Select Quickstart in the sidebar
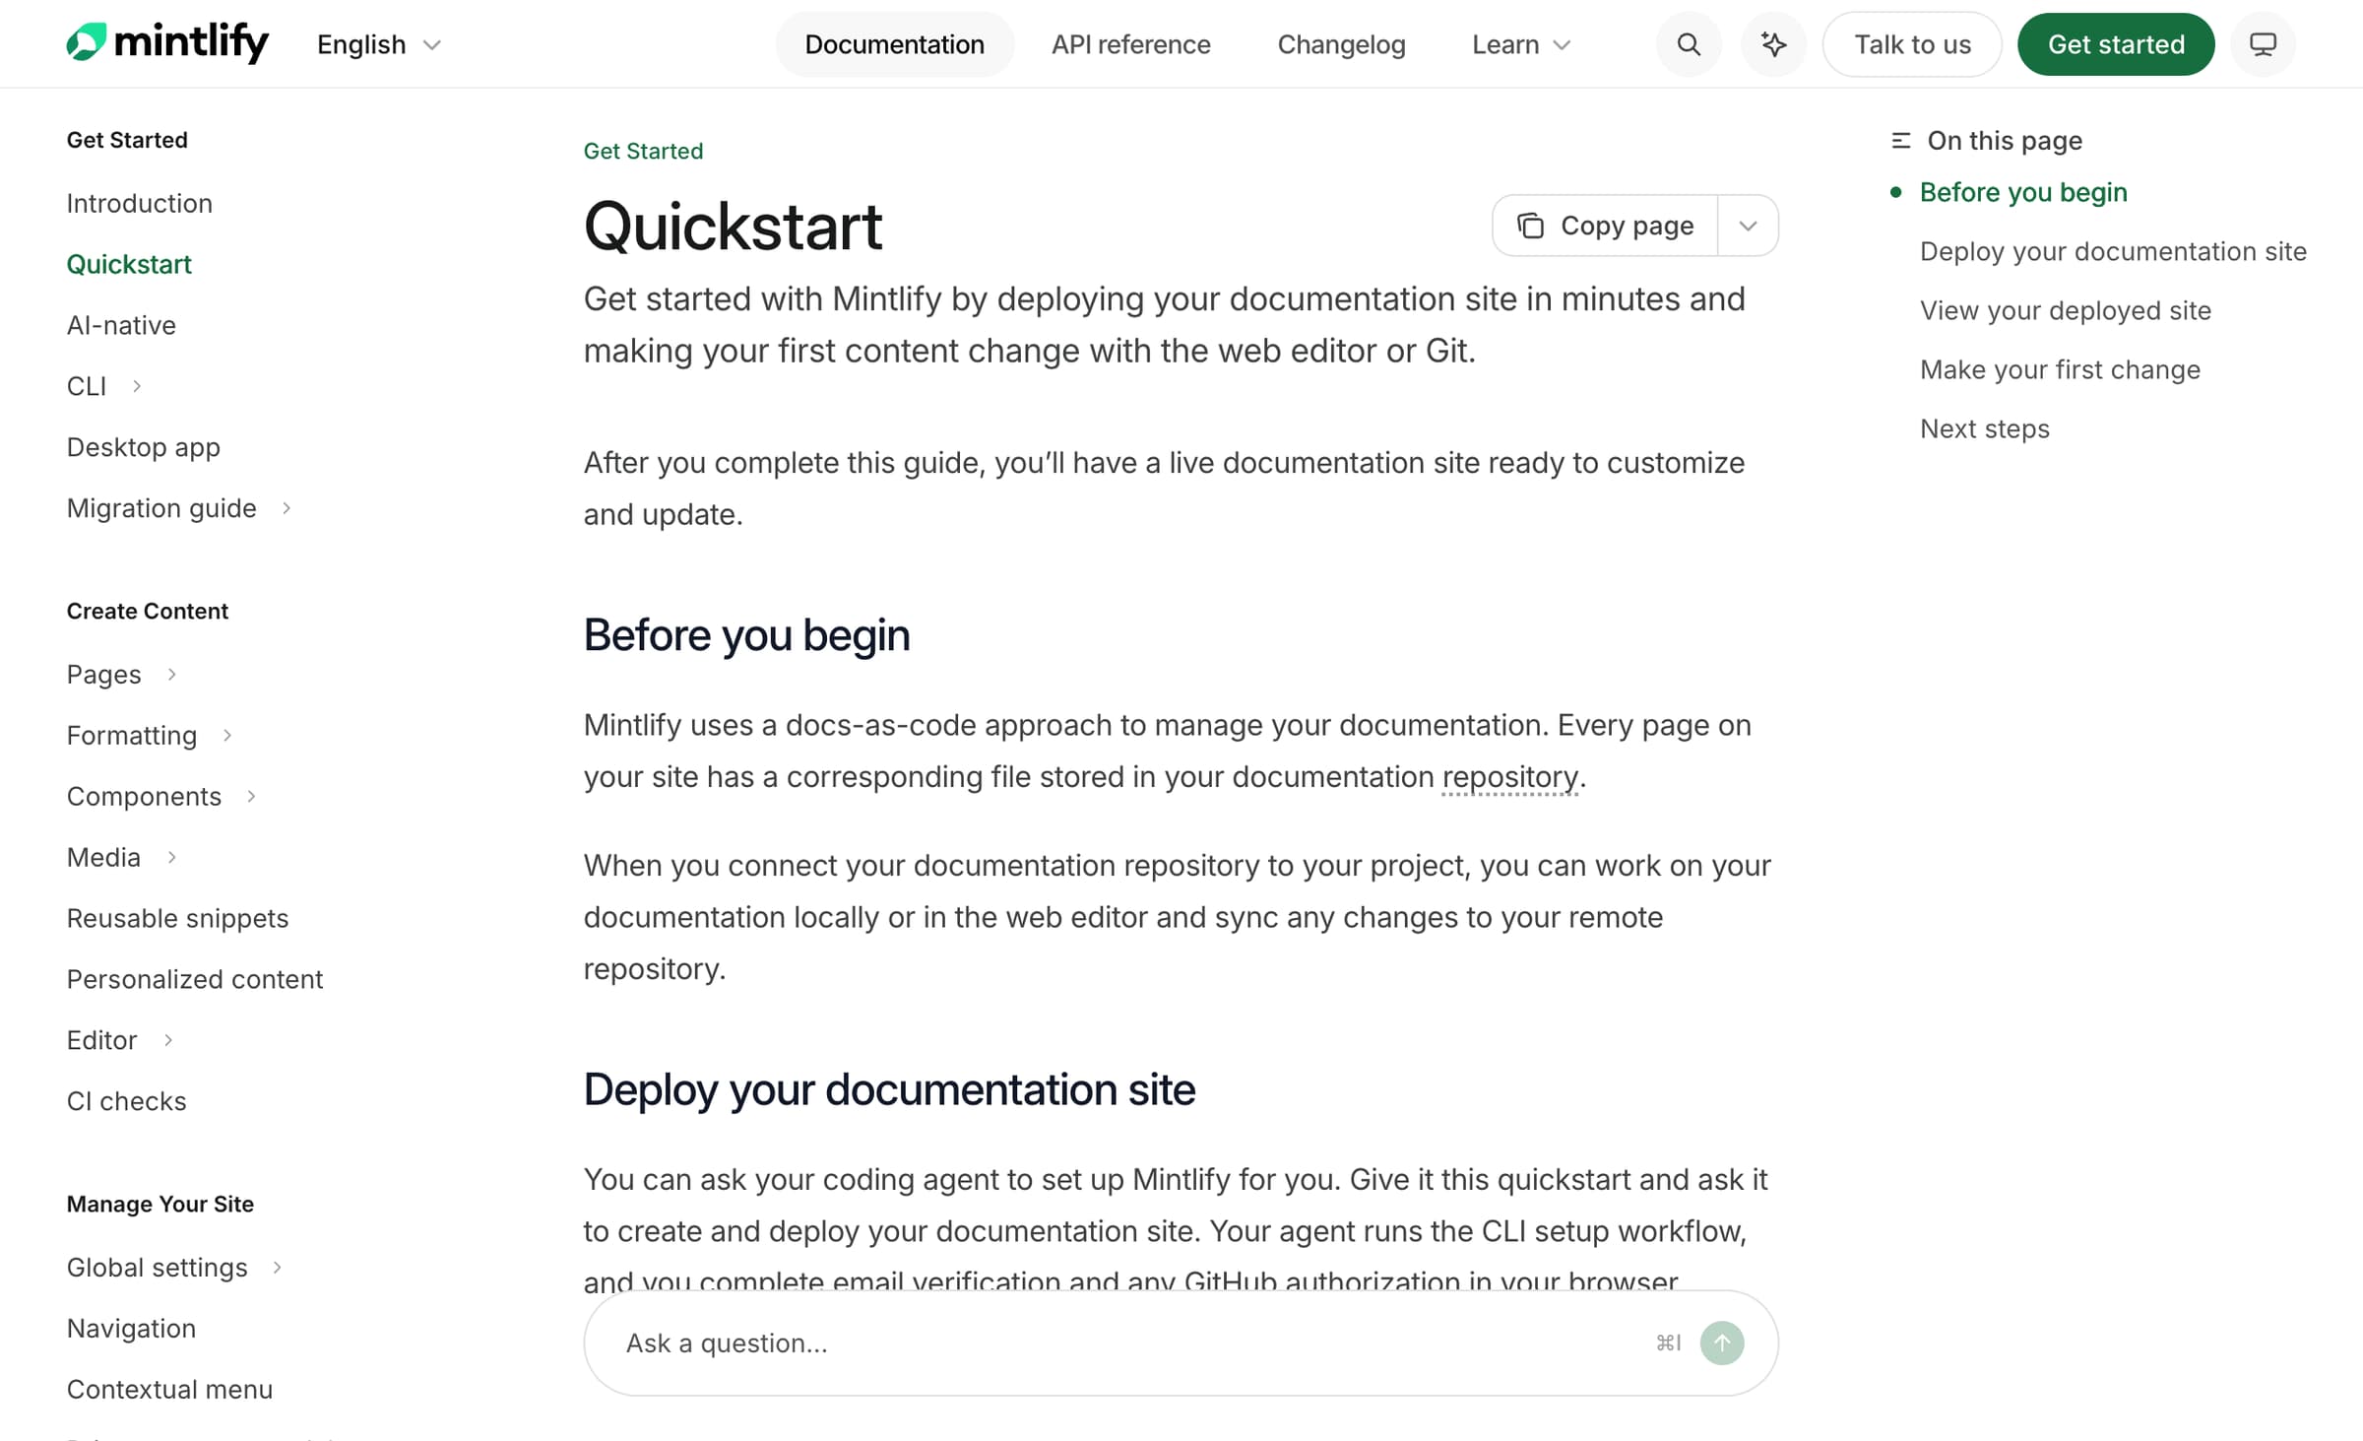Image resolution: width=2363 pixels, height=1441 pixels. [129, 264]
